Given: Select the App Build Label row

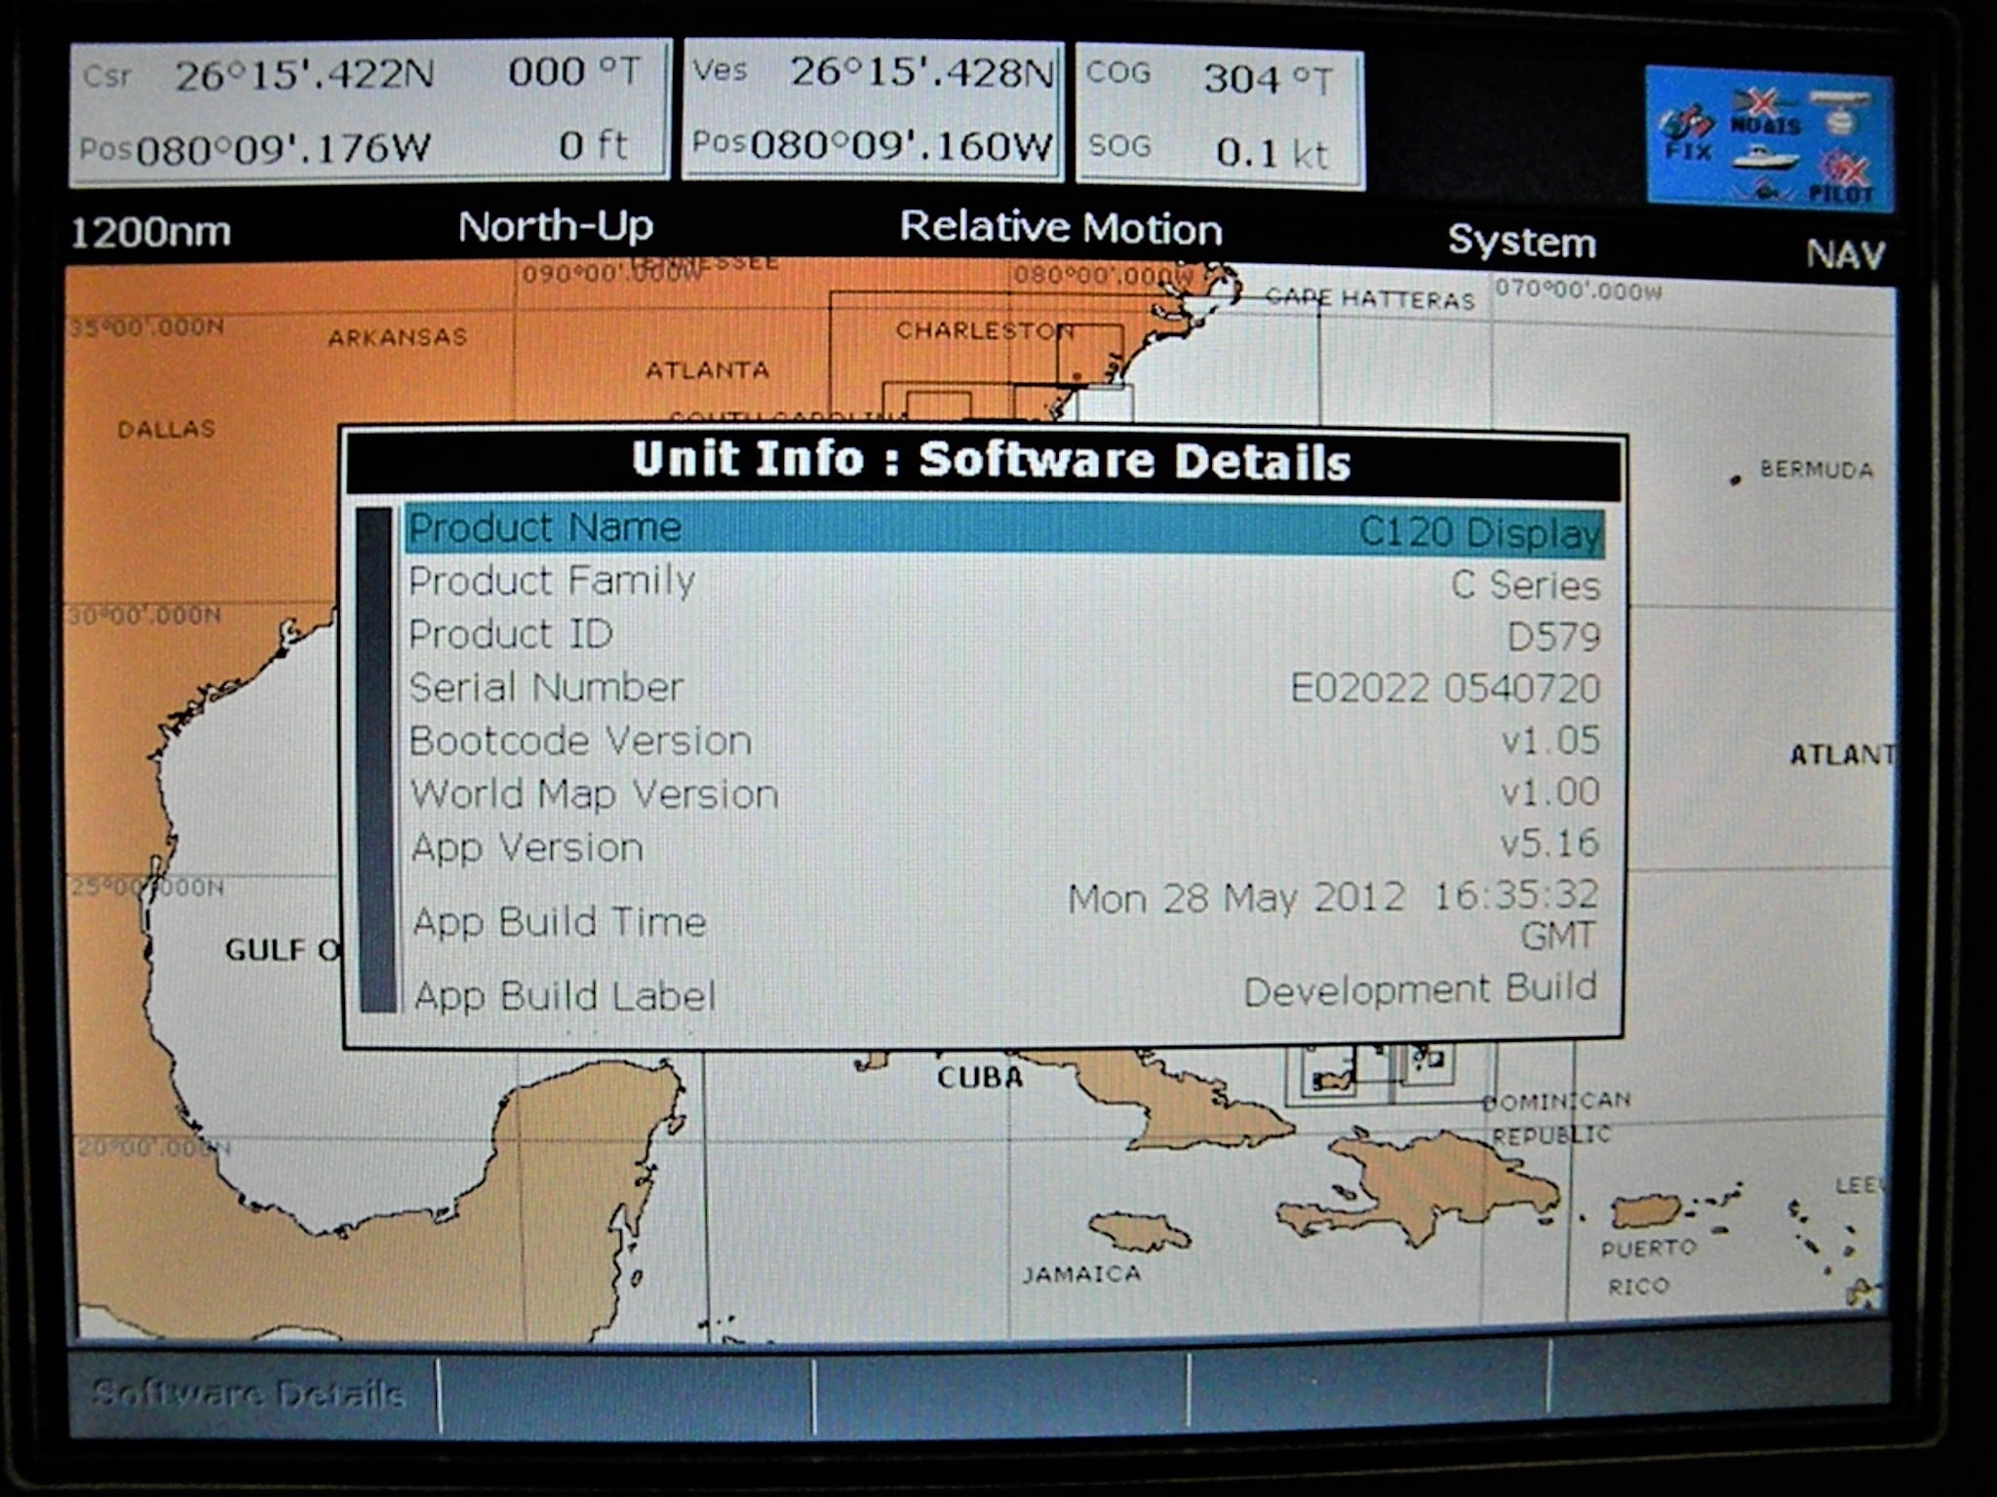Looking at the screenshot, I should (1004, 994).
